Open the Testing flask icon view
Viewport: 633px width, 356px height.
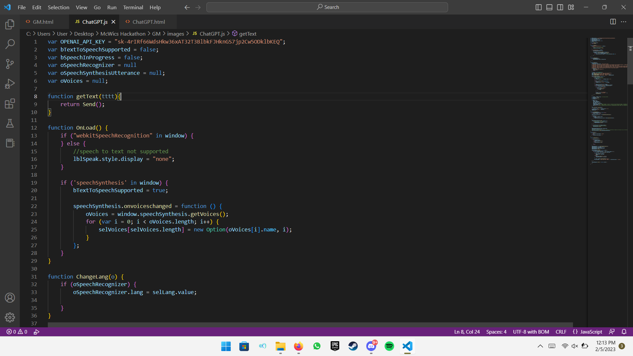click(10, 123)
